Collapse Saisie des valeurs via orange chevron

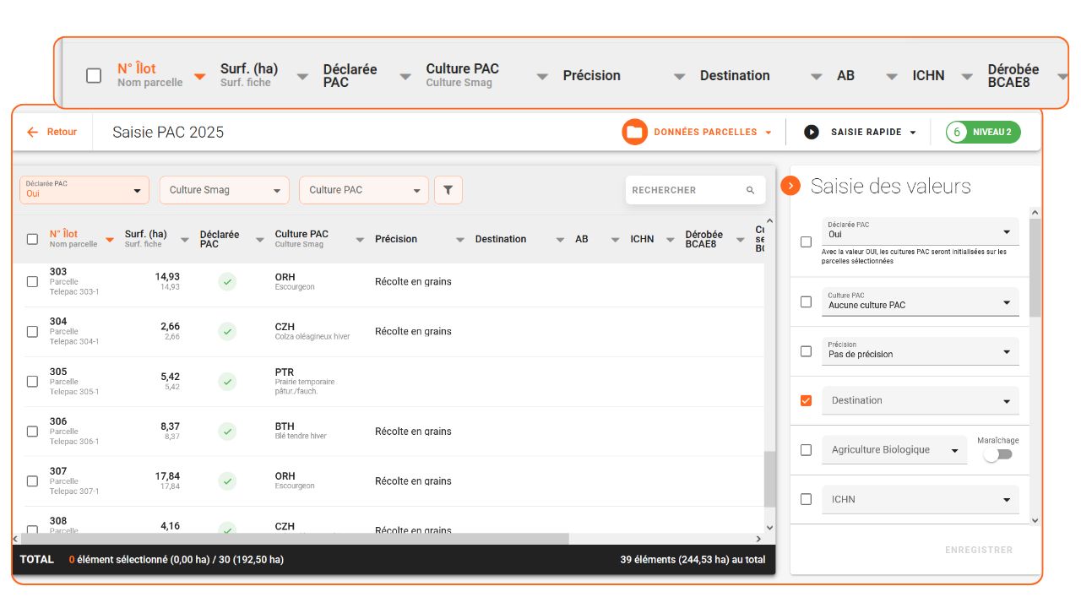pos(790,186)
